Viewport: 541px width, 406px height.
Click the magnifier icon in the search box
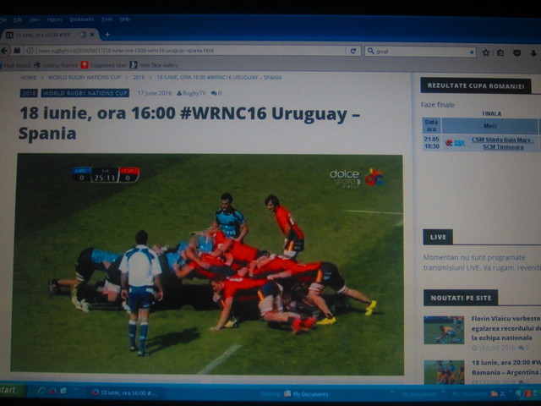(370, 51)
